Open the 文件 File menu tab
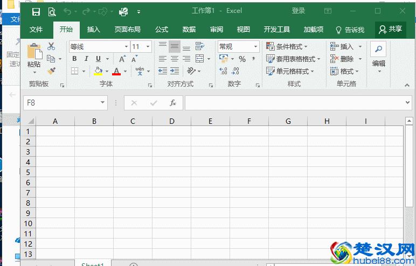The image size is (416, 266). coord(36,30)
